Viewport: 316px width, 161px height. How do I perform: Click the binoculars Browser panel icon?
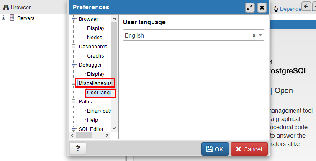coord(6,7)
